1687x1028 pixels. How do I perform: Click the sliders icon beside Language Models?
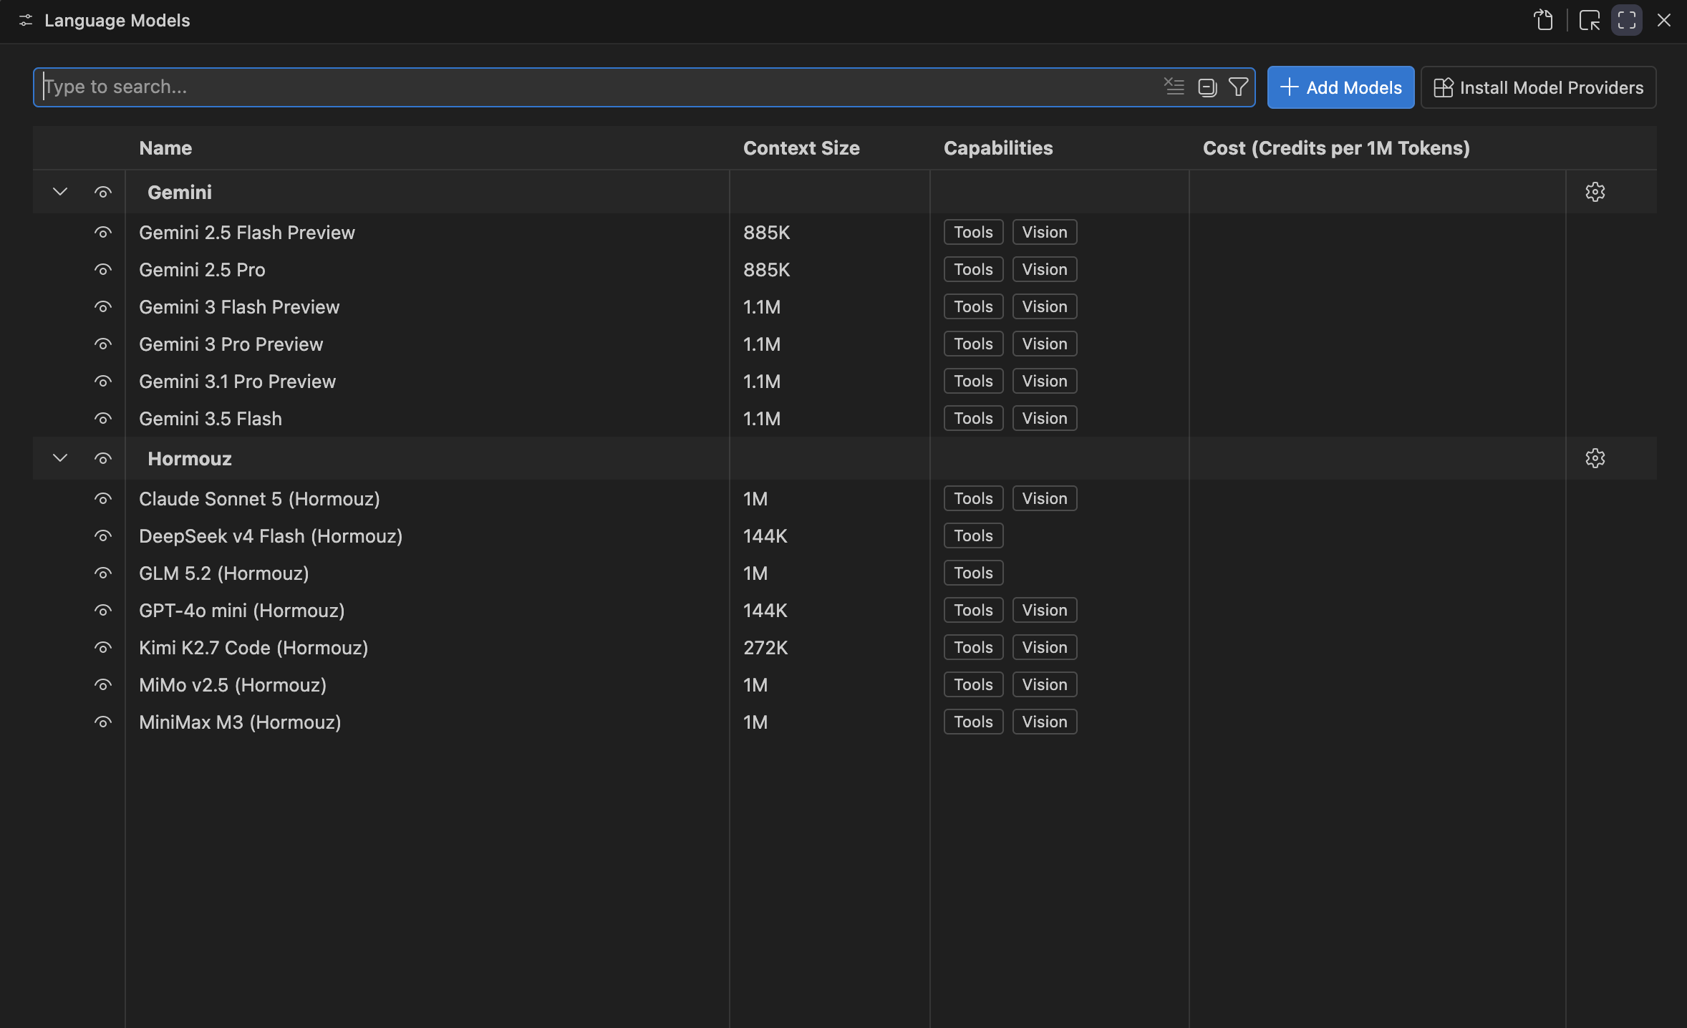click(26, 20)
